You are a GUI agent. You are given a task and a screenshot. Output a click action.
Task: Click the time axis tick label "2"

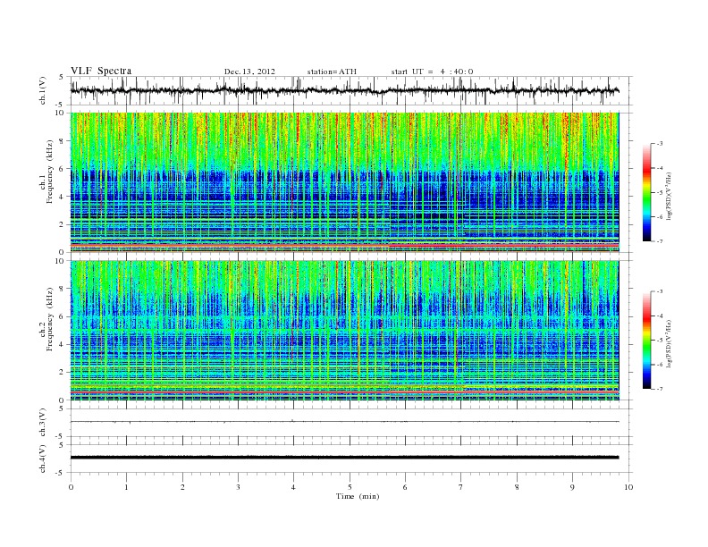182,487
